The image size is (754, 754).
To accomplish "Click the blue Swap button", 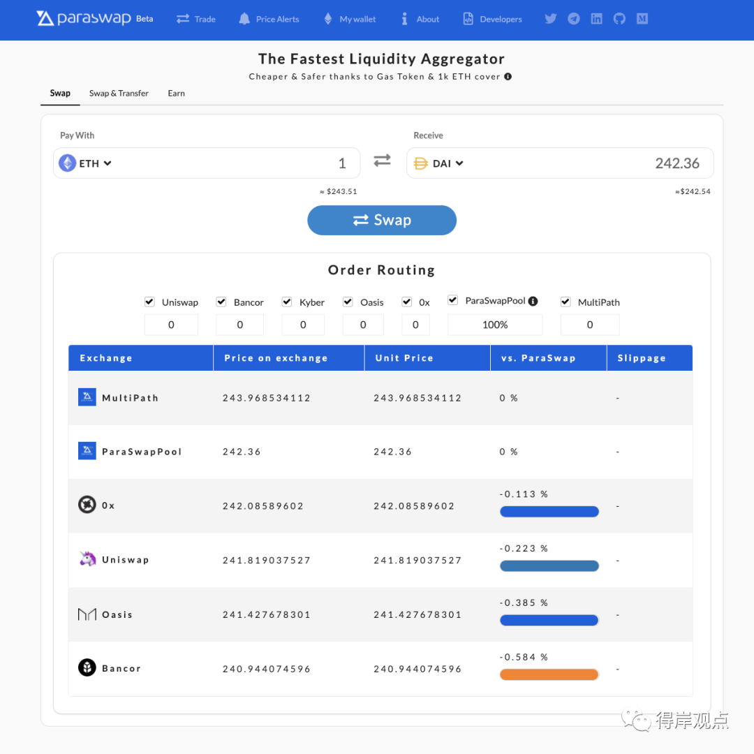I will [382, 220].
